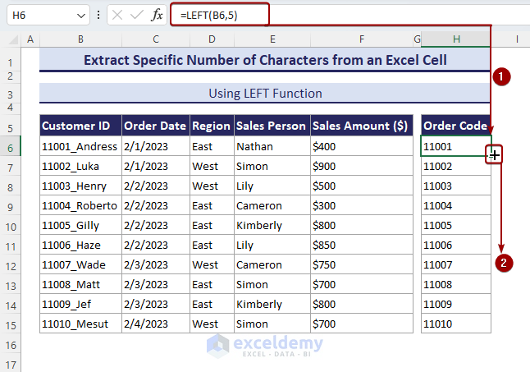
Task: Click the fill handle plus cursor on H6
Action: coord(494,154)
